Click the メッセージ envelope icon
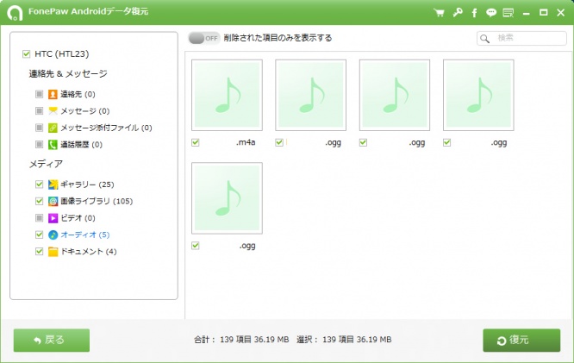Viewport: 574px width, 363px height. click(53, 111)
